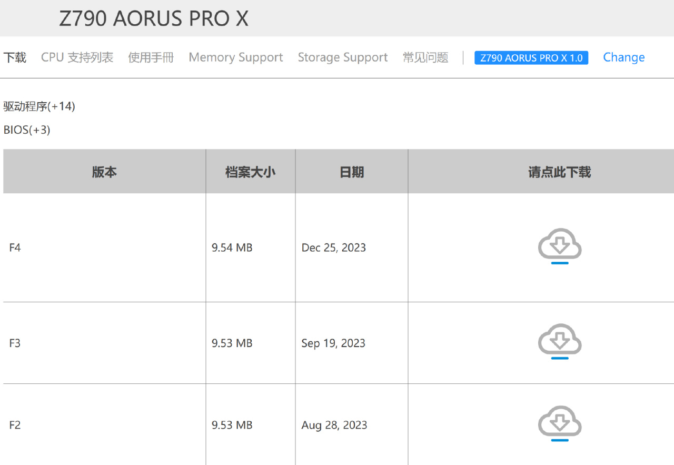674x465 pixels.
Task: Open the 使用手冊 tab
Action: tap(151, 57)
